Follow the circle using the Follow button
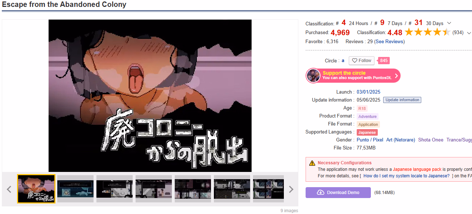The height and width of the screenshot is (214, 472). [x=361, y=61]
